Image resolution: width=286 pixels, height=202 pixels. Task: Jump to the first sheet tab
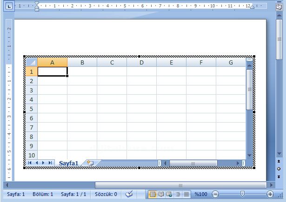pos(30,163)
